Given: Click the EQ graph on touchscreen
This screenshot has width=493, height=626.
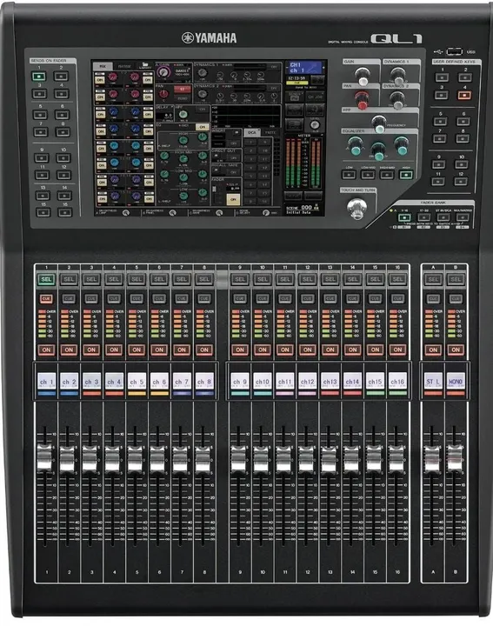Looking at the screenshot, I should click(x=247, y=116).
